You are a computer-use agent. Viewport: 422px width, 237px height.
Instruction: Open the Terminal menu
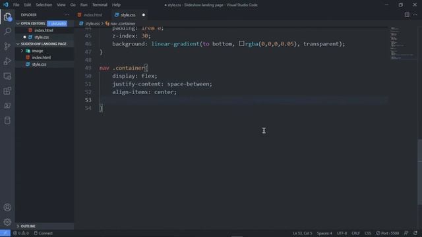(x=100, y=5)
